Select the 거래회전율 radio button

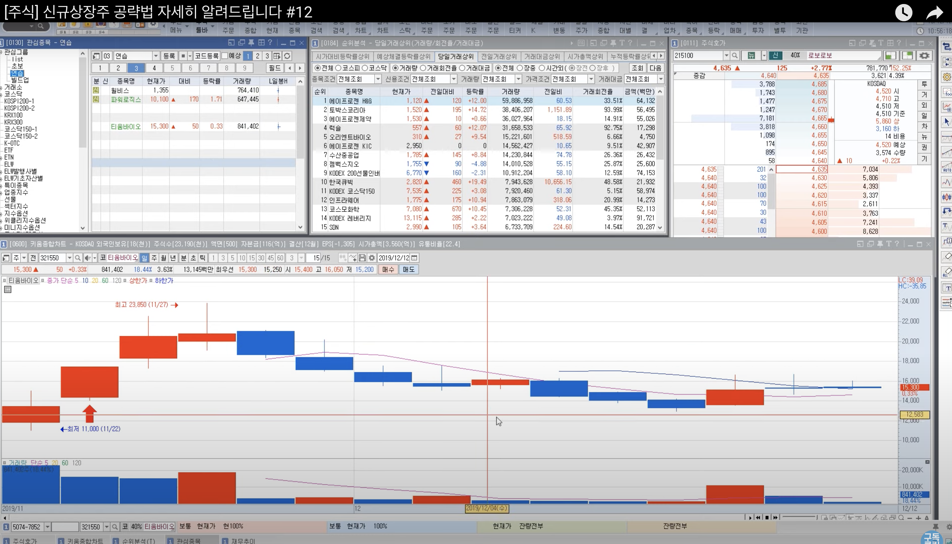pos(423,68)
